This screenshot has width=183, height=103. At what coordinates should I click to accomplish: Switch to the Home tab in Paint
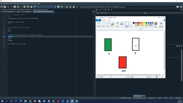coord(104,20)
